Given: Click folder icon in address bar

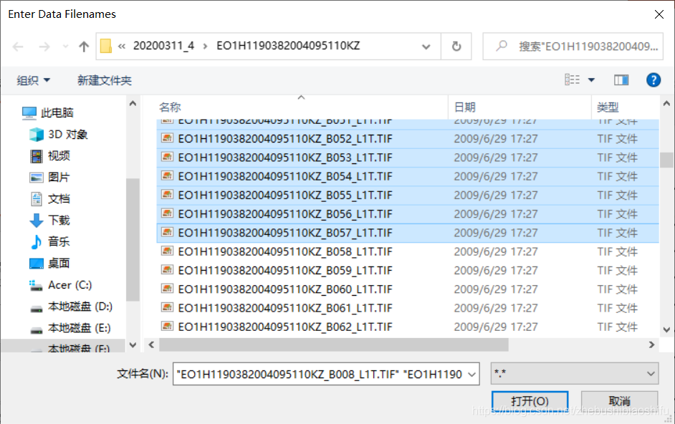Looking at the screenshot, I should pyautogui.click(x=106, y=46).
